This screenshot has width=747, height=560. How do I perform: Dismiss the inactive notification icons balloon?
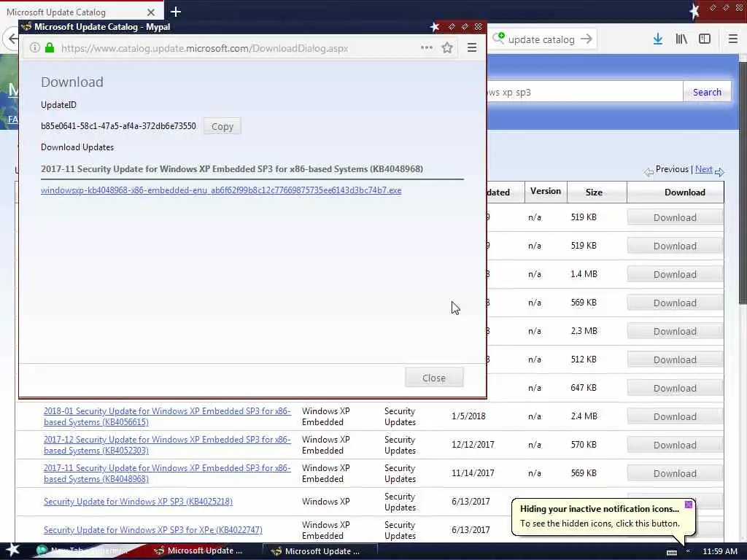pos(689,505)
